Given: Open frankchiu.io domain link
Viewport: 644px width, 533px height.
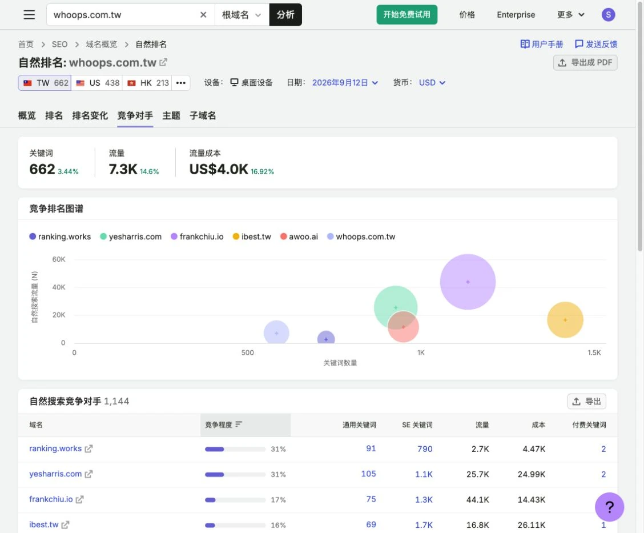Looking at the screenshot, I should (x=51, y=499).
